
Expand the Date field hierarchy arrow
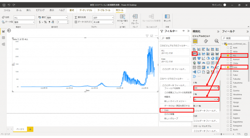(x=225, y=67)
